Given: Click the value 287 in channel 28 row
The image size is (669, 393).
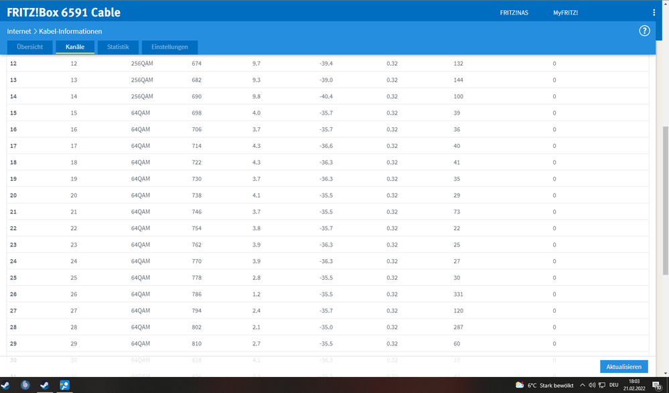Looking at the screenshot, I should [458, 327].
